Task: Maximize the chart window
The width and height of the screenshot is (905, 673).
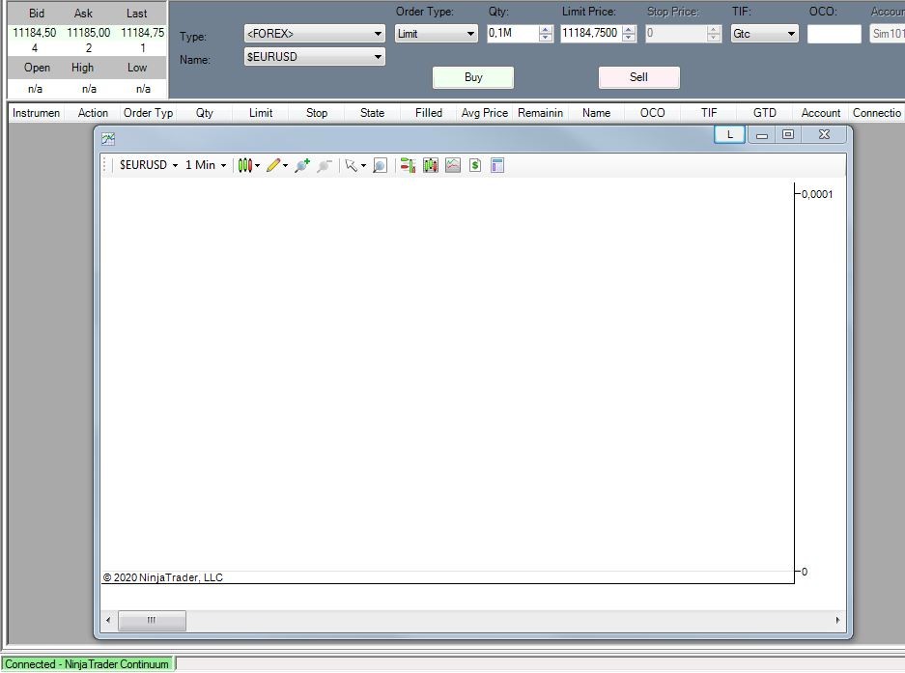Action: click(x=788, y=135)
